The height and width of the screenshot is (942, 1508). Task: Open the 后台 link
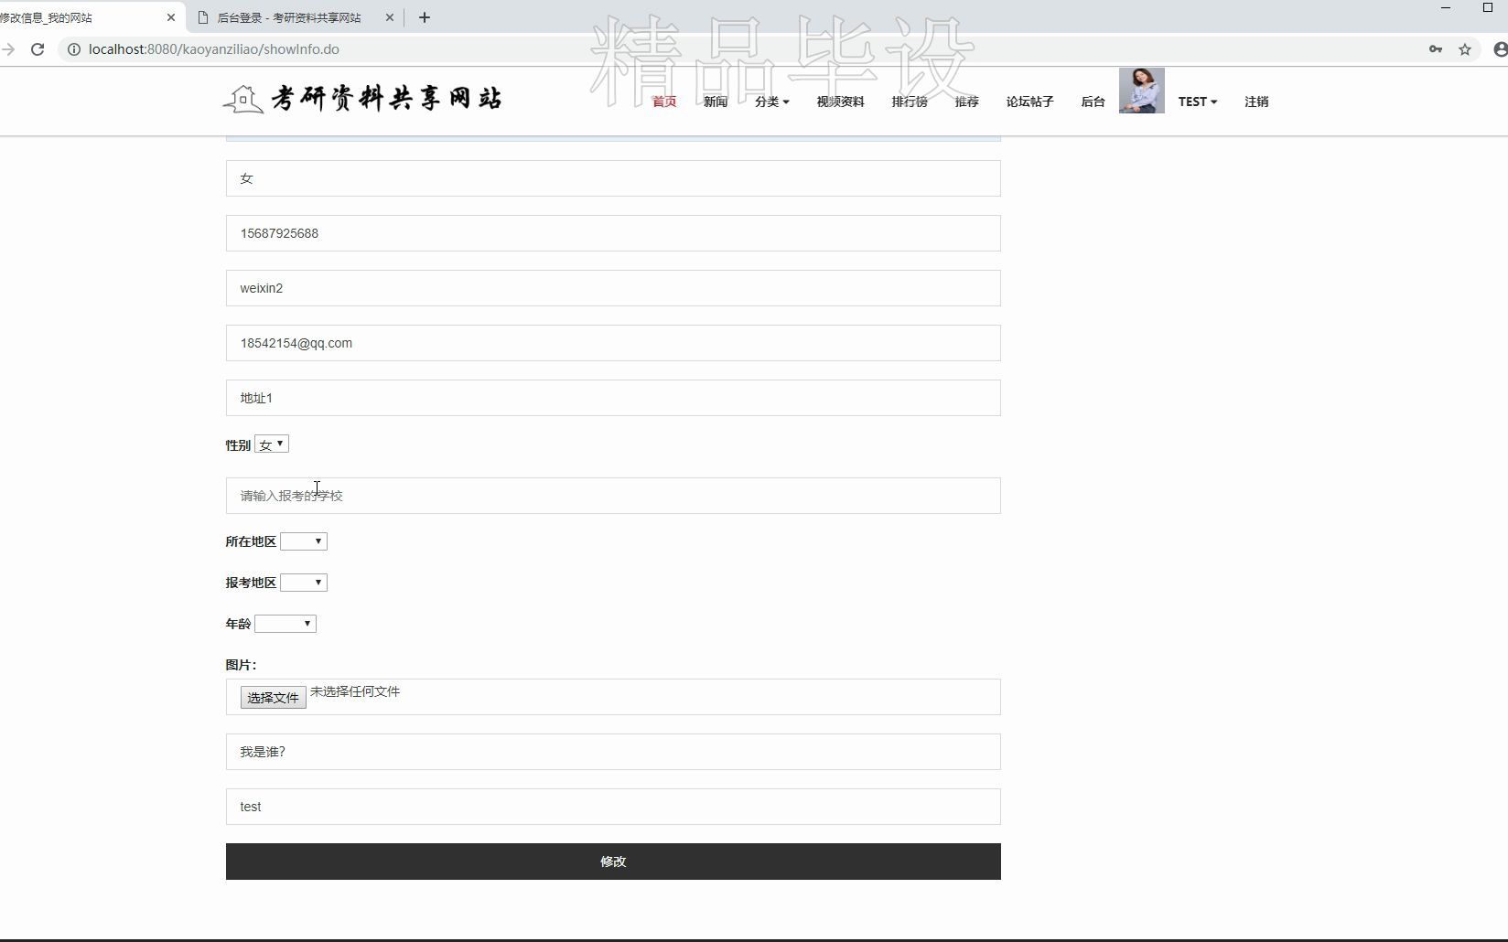1093,102
